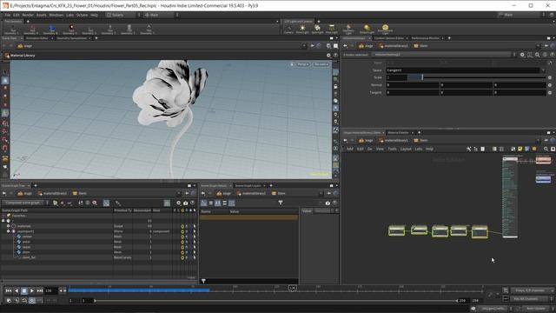Switch to the Geometry Spreadsheet tab
Image resolution: width=556 pixels, height=313 pixels.
pyautogui.click(x=71, y=38)
